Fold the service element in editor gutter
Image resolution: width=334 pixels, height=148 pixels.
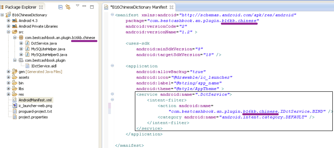(x=112, y=94)
